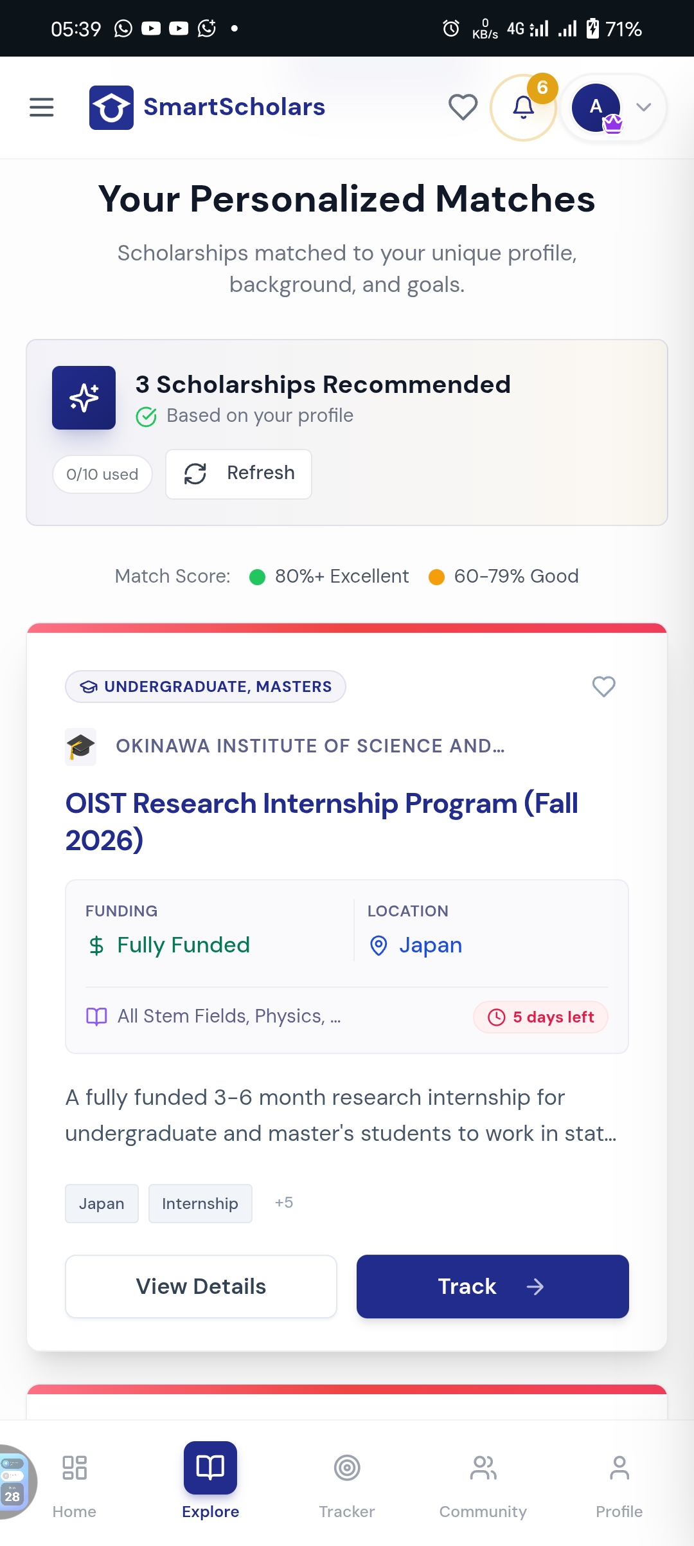Switch to the Tracker tab
694x1546 pixels.
[x=347, y=1480]
